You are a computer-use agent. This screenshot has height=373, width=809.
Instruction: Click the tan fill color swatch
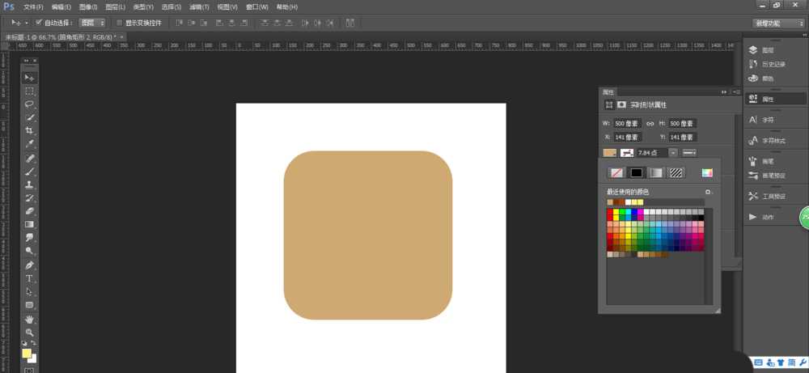(608, 152)
